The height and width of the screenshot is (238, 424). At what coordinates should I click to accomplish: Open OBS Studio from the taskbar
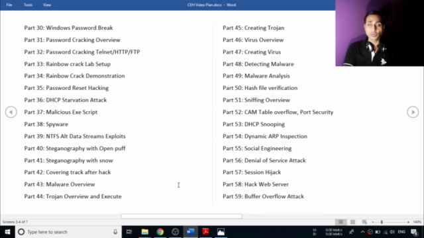[175, 232]
